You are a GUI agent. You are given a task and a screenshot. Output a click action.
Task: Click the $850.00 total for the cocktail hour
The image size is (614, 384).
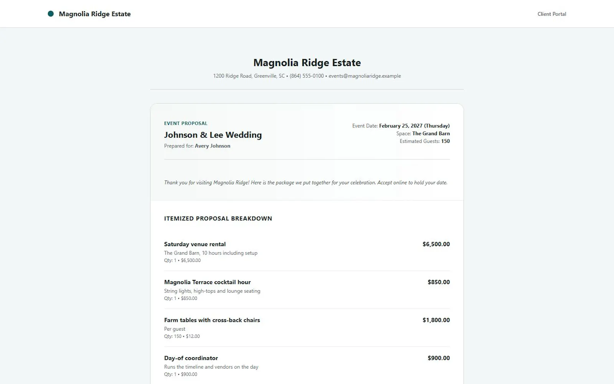439,282
